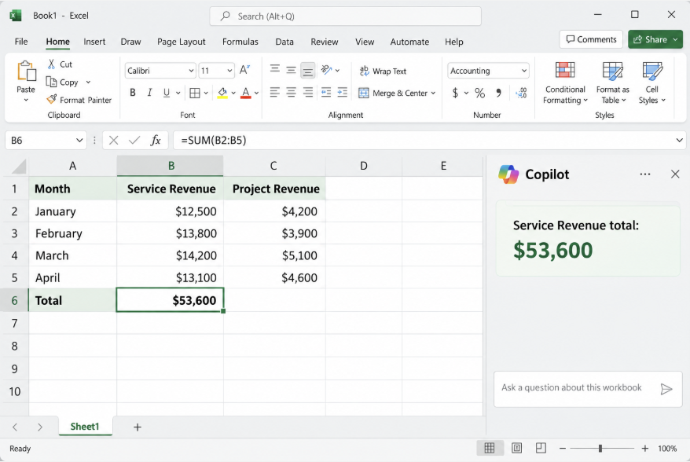Switch to the Insert tab

click(94, 42)
